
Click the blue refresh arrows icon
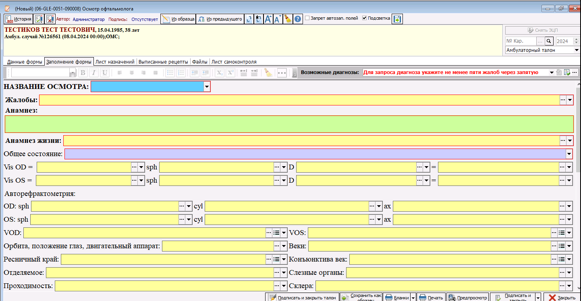click(x=249, y=19)
